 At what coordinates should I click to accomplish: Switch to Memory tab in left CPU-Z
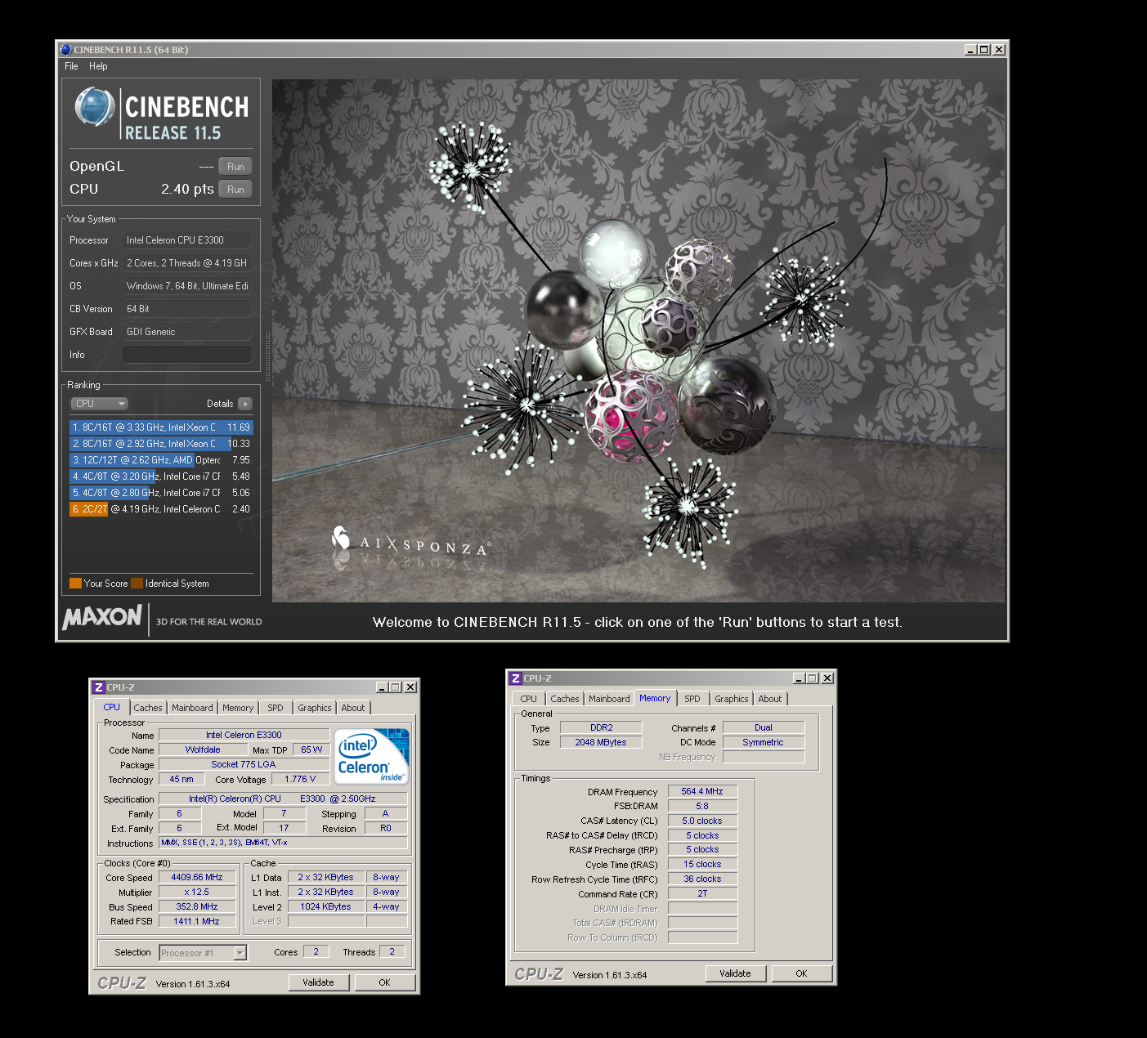(238, 708)
